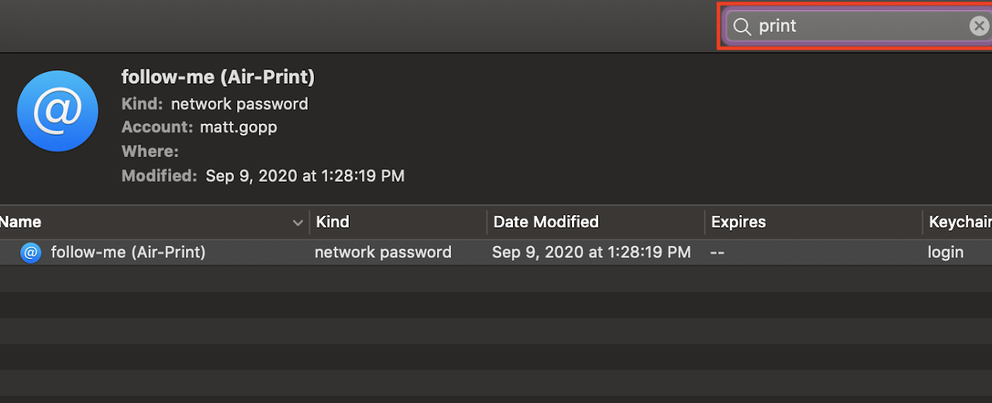Toggle sort order using the Name column chevron
This screenshot has width=992, height=403.
298,223
